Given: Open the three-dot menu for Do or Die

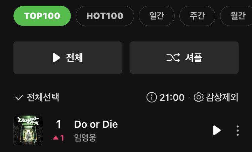Looking at the screenshot, I should [x=238, y=130].
